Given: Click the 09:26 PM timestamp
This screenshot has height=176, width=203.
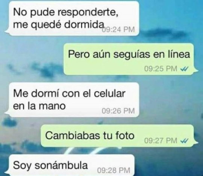Looking at the screenshot, I should [118, 111].
